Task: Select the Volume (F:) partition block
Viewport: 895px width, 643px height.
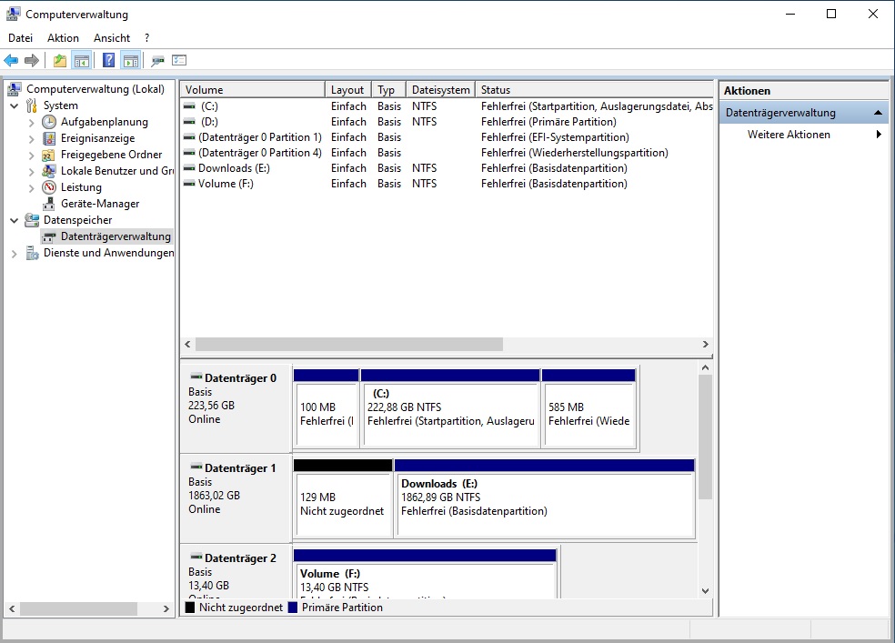Action: point(425,574)
